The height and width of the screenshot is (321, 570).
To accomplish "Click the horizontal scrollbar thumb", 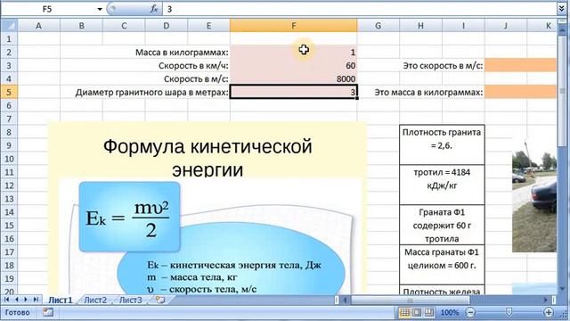I will pyautogui.click(x=410, y=300).
